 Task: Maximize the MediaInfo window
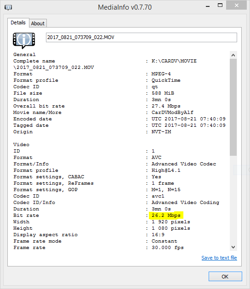(220, 6)
